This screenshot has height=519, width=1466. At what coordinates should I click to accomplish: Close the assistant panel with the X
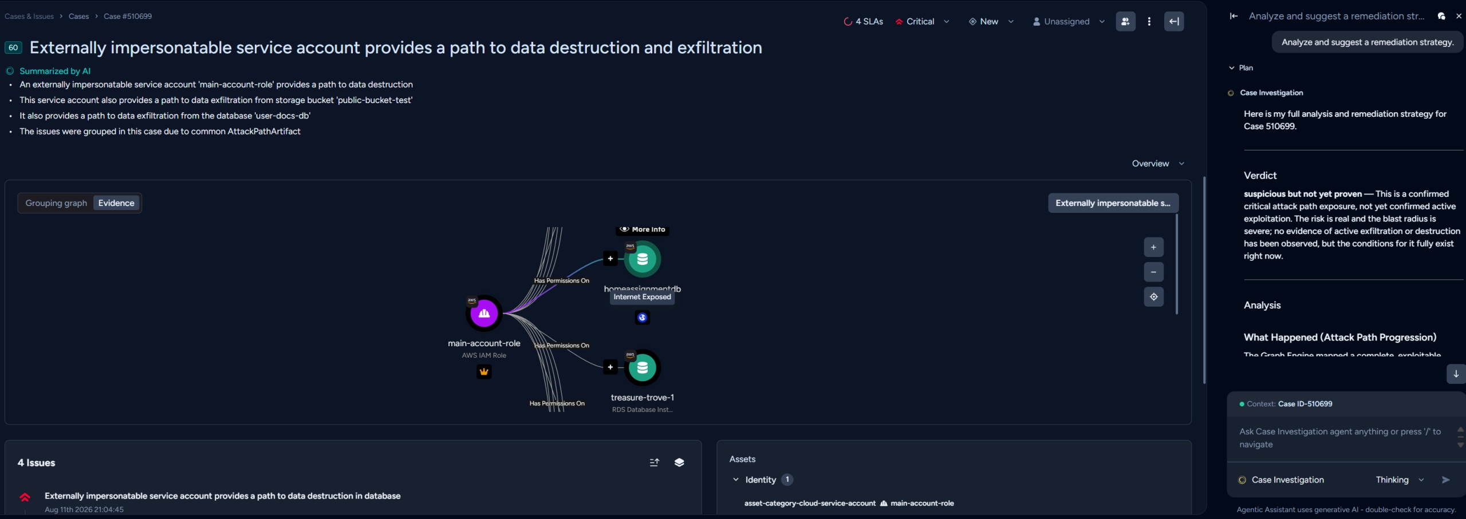click(x=1459, y=16)
